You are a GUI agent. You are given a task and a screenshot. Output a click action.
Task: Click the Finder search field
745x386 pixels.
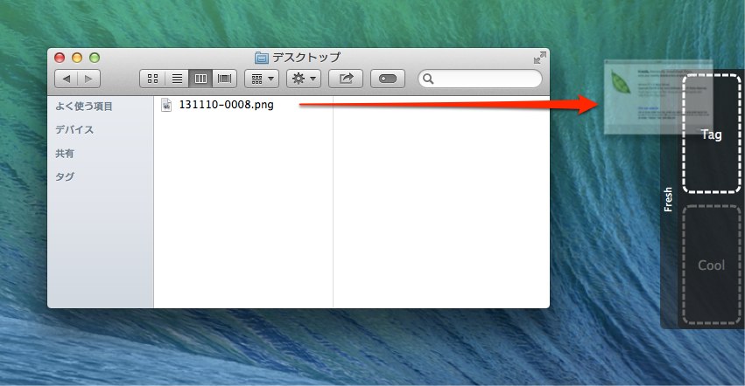click(x=480, y=79)
